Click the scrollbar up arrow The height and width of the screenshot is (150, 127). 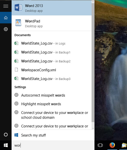coord(93,2)
